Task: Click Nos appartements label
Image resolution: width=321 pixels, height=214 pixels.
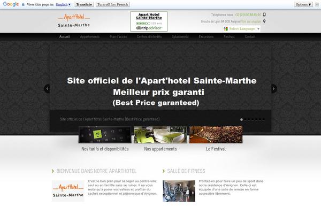Action: 160,149
